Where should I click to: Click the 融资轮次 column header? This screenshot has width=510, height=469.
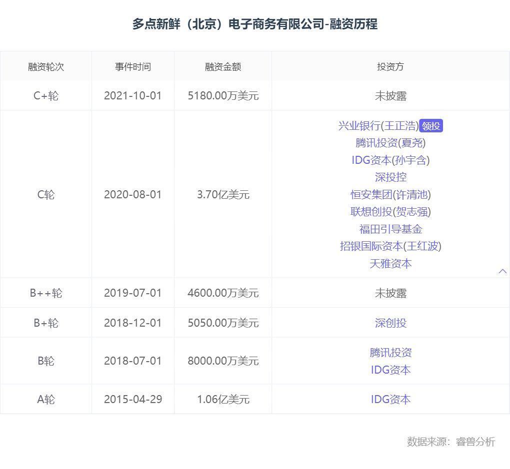tap(46, 66)
